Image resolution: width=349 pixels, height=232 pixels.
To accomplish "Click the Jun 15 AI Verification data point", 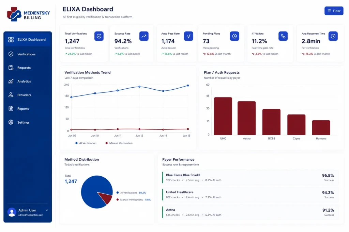I will (x=188, y=85).
